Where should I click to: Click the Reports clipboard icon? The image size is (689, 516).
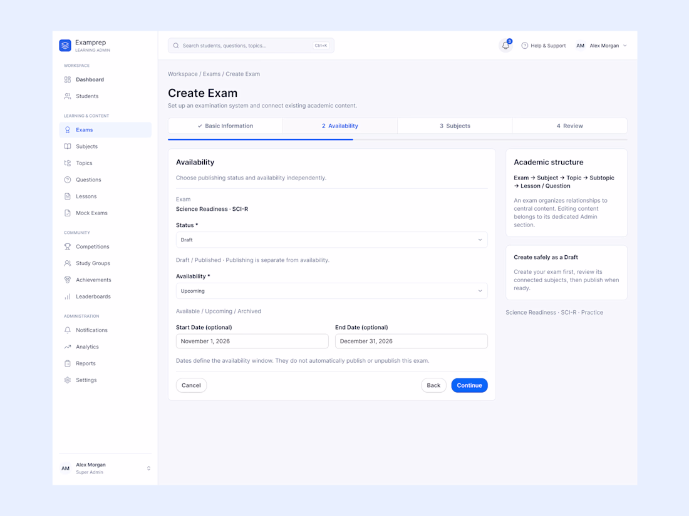(68, 363)
